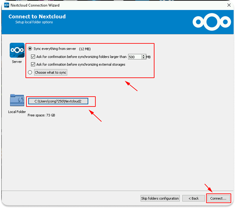The image size is (235, 208).
Task: Click the 500 MB folder size field
Action: (135, 57)
